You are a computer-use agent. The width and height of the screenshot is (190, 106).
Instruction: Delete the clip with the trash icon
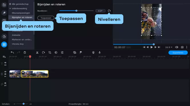click(25, 52)
